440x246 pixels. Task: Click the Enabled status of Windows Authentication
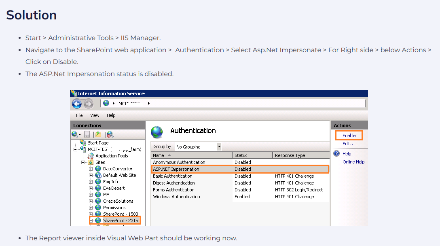[243, 197]
